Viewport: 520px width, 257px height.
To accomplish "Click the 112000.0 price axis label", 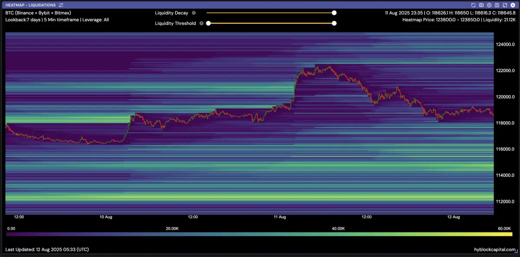I will point(505,201).
